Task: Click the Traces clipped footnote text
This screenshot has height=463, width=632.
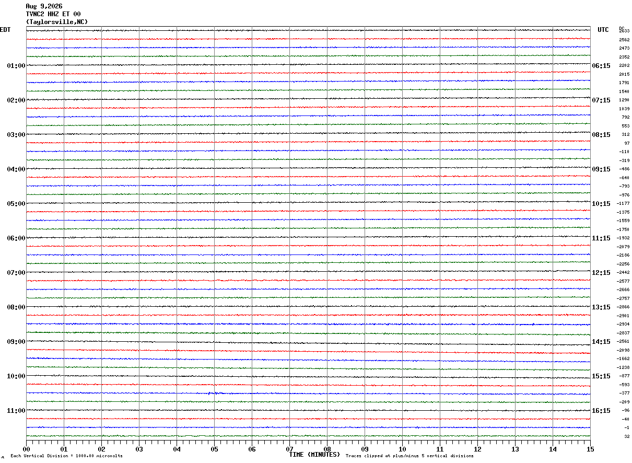Action: [409, 456]
